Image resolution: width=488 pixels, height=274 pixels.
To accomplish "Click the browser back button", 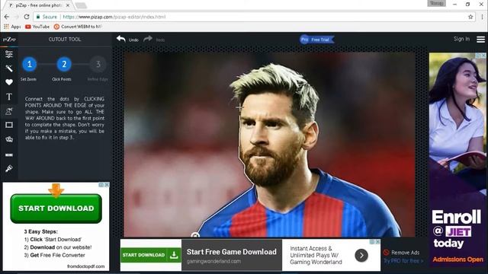I will pos(7,17).
